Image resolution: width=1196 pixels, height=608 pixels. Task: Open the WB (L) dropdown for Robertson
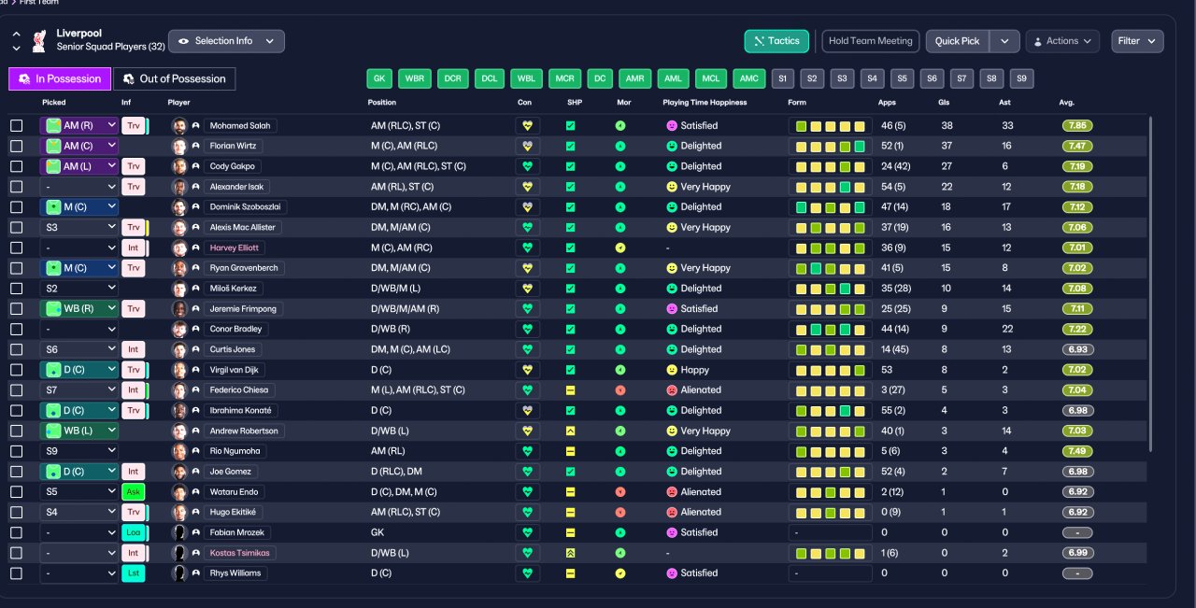(79, 431)
